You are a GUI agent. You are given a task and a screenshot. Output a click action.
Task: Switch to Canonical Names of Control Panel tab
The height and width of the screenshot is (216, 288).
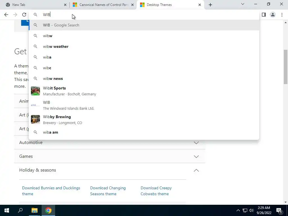pos(103,5)
